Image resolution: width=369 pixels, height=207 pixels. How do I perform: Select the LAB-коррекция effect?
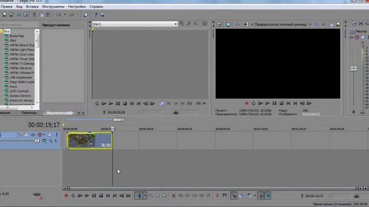21,77
